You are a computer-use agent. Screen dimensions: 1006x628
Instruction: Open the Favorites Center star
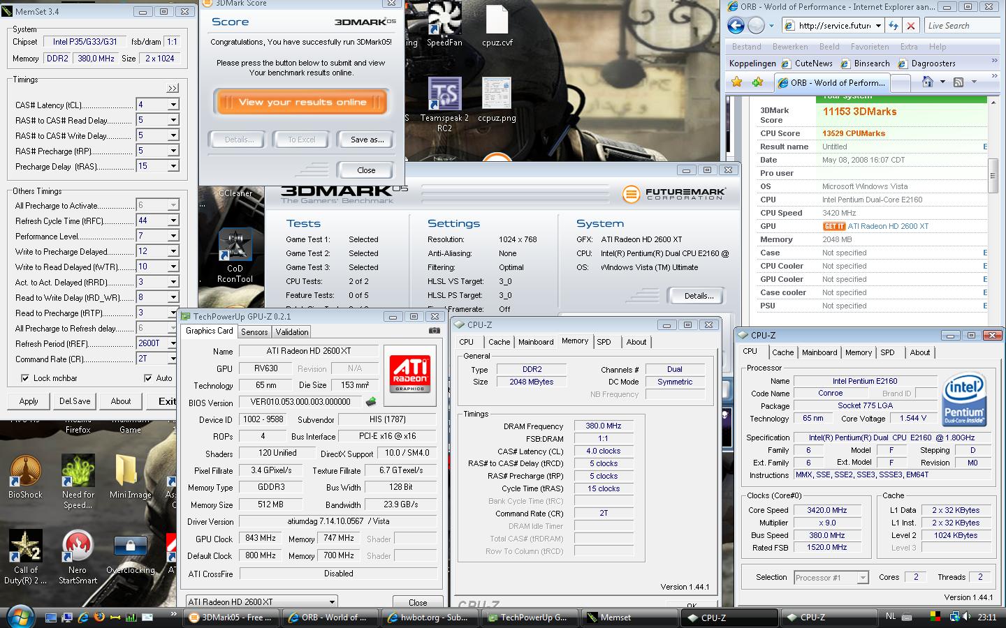point(736,82)
